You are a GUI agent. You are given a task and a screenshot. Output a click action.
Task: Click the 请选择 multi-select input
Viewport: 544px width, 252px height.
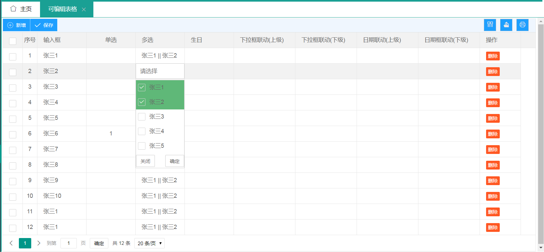(x=160, y=71)
